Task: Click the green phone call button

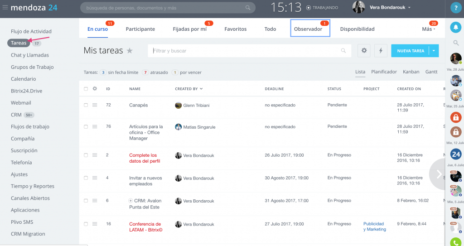Action: 456,242
